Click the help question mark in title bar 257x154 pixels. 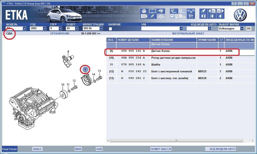(x=234, y=4)
